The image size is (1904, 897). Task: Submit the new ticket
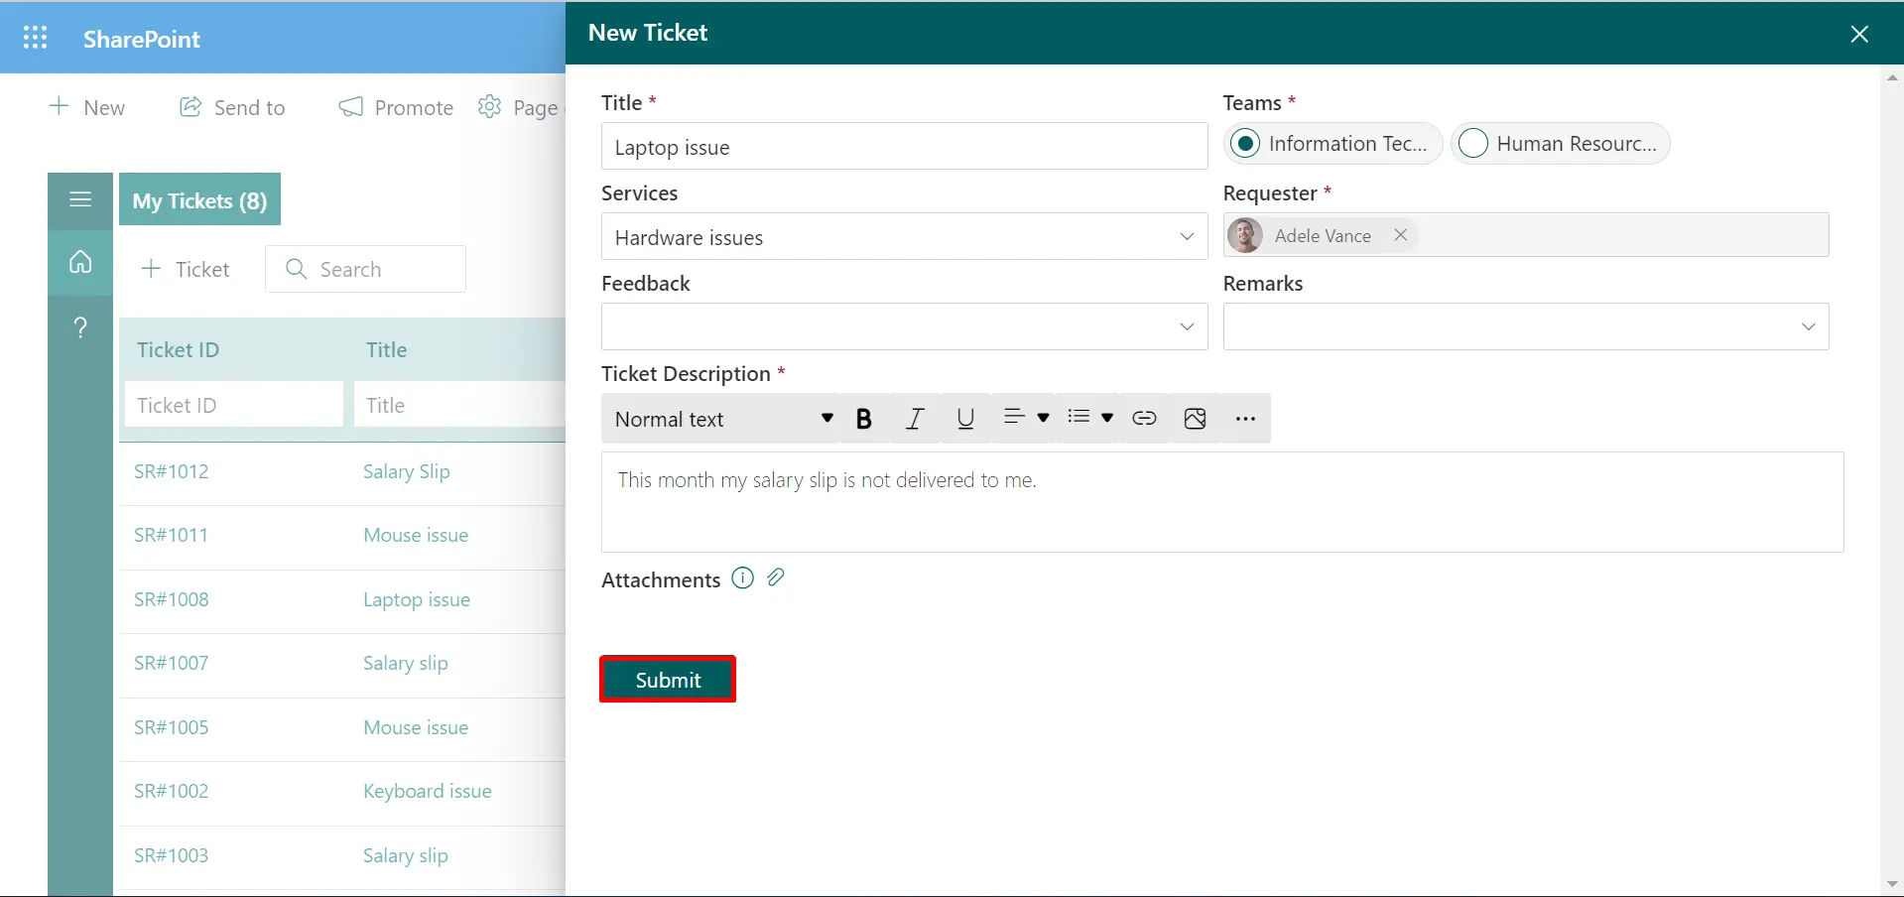[x=667, y=679]
